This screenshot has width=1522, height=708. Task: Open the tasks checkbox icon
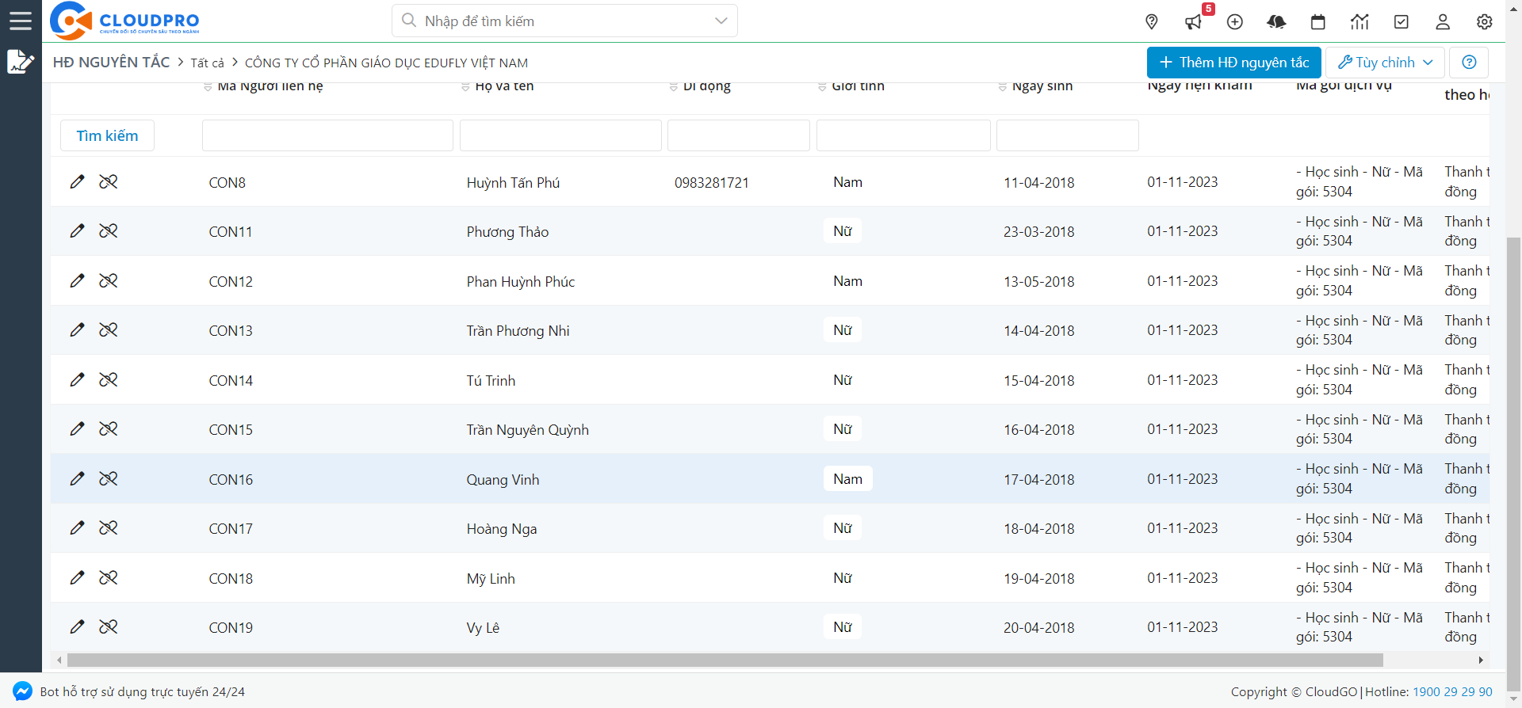coord(1402,21)
